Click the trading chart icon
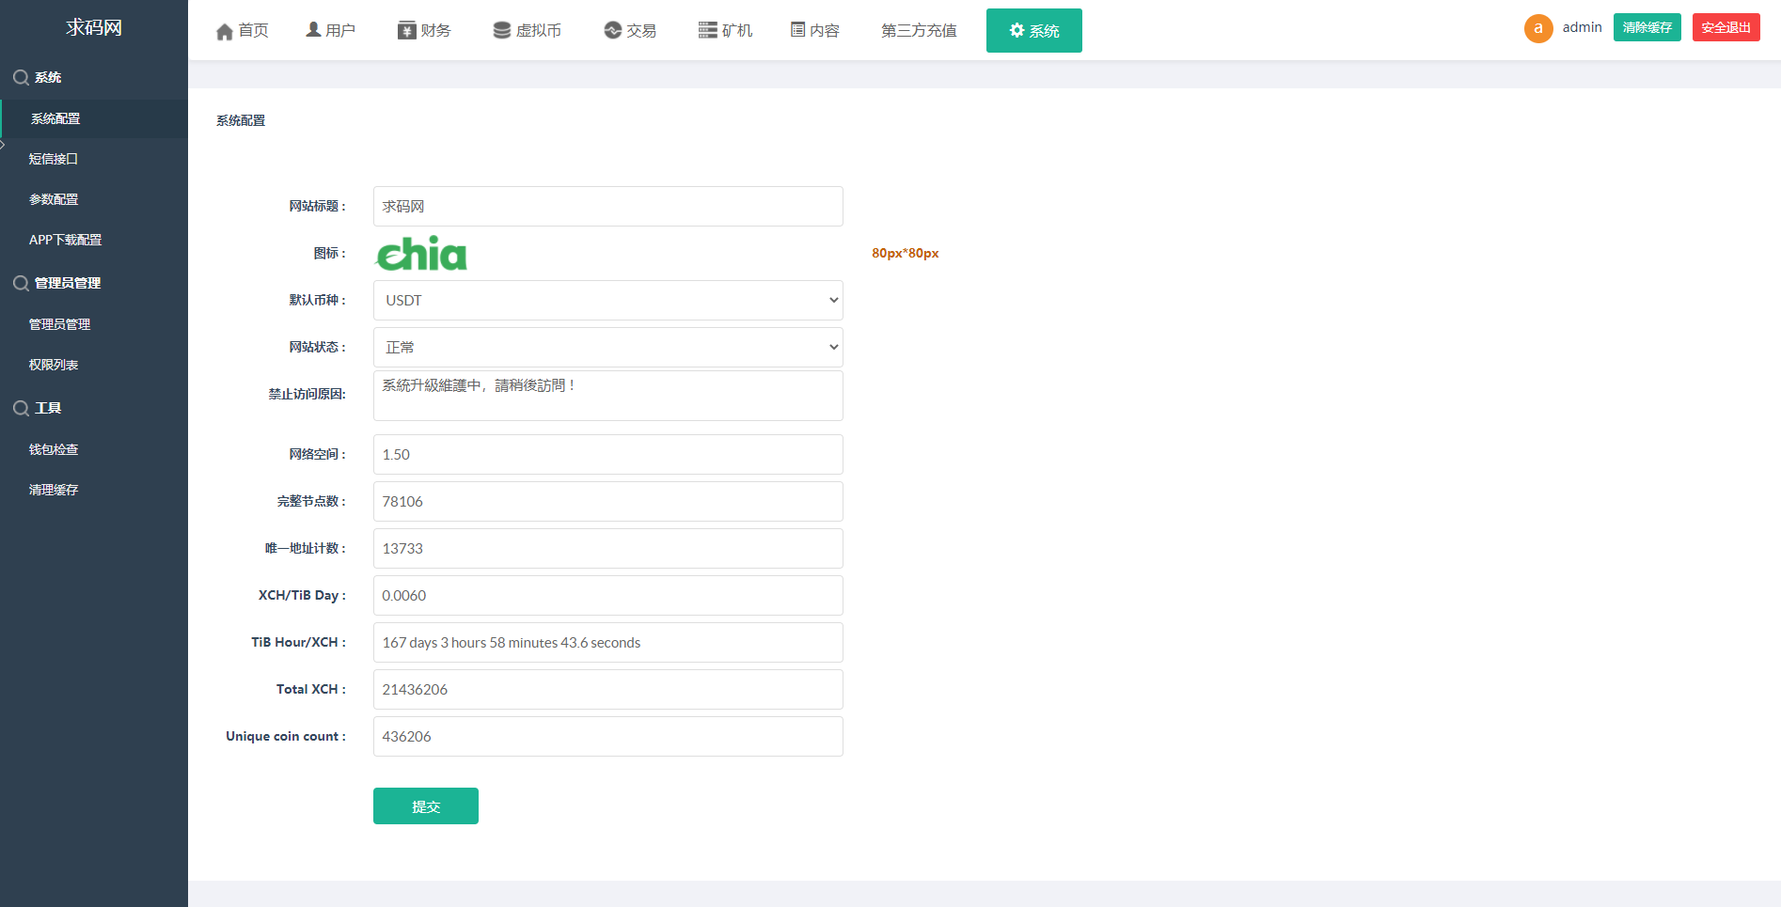1781x907 pixels. [612, 30]
